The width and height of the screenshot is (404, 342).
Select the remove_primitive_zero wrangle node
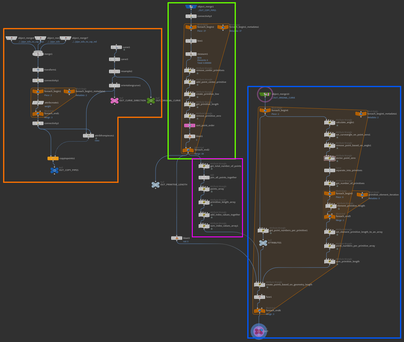190,116
